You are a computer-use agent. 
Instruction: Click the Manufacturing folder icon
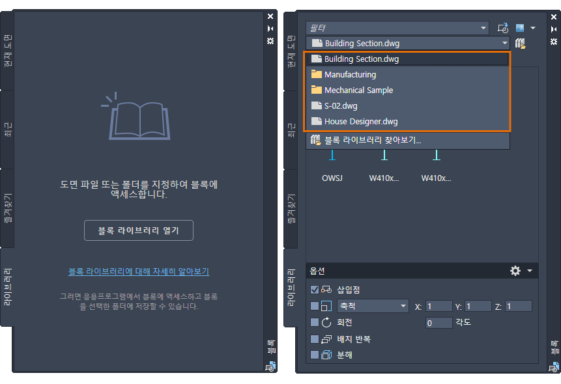tap(317, 74)
